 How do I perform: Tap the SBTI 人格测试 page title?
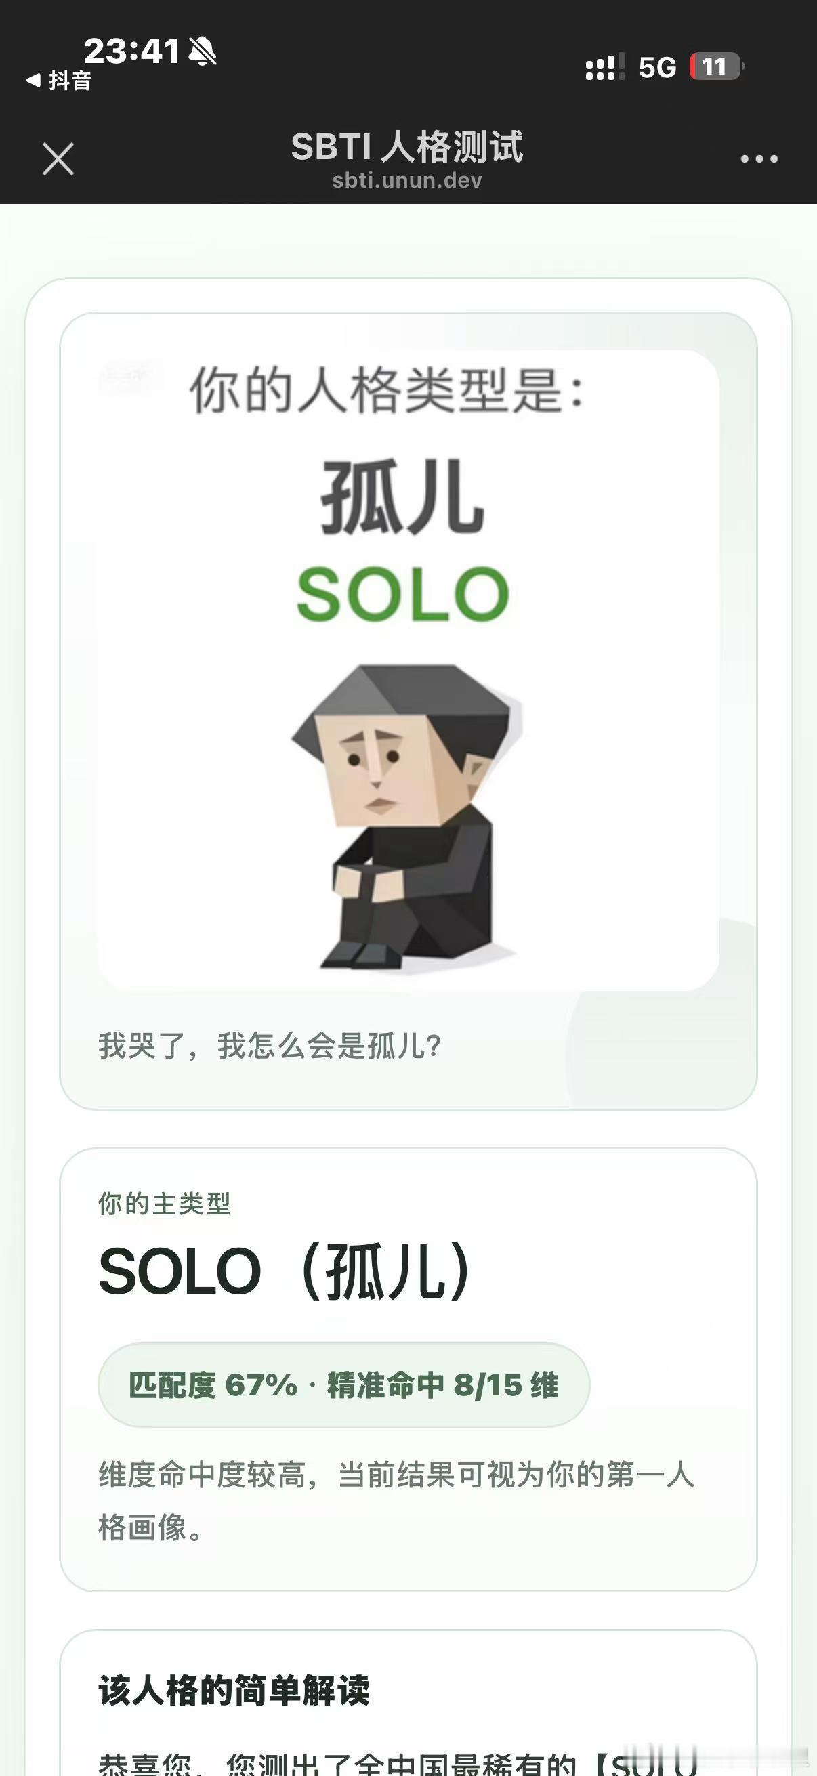coord(407,147)
